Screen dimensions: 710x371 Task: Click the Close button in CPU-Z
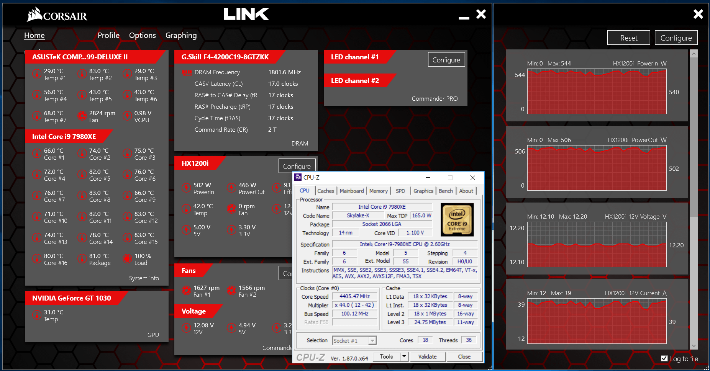click(464, 356)
